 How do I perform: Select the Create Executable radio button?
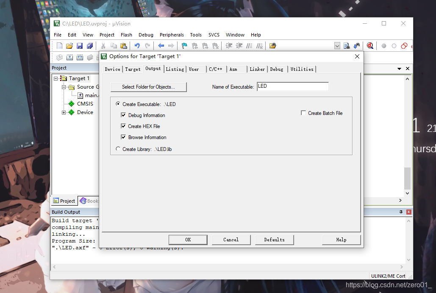(118, 104)
